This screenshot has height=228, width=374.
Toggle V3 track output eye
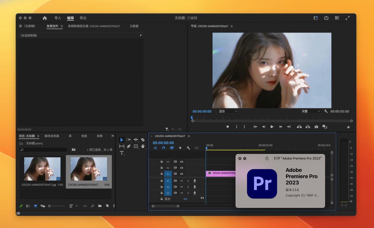point(182,162)
